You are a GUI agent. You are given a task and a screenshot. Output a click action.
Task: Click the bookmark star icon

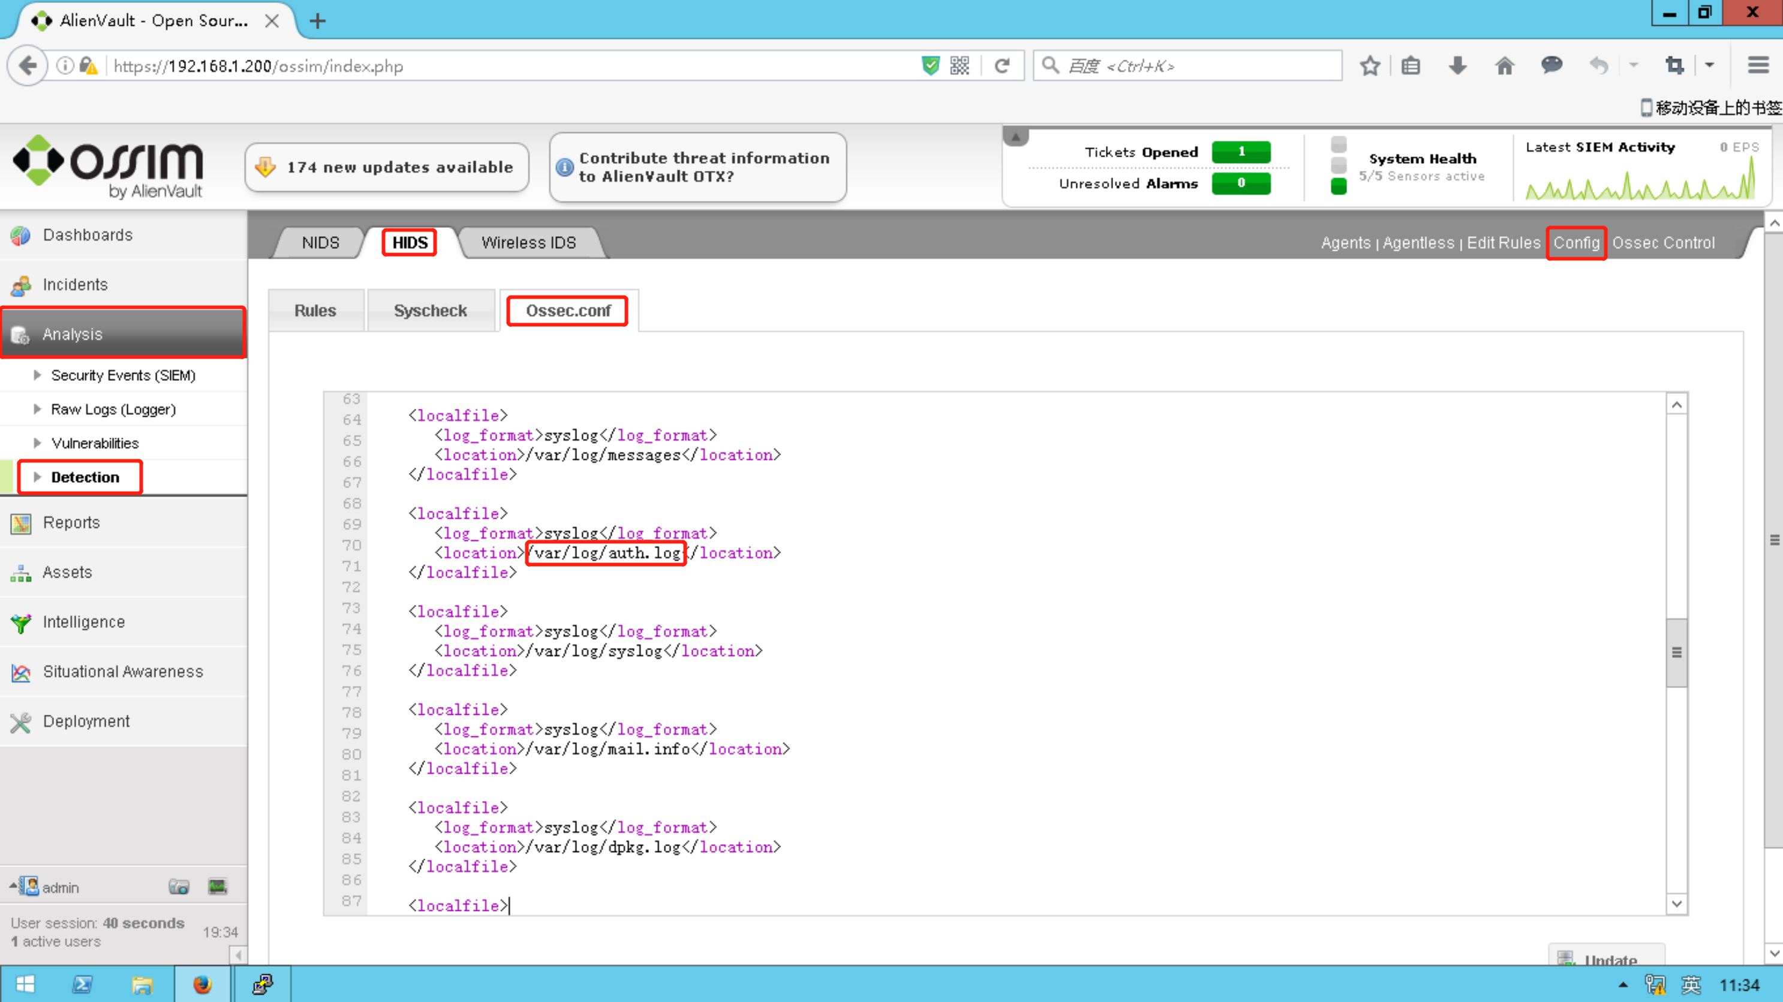click(x=1369, y=66)
